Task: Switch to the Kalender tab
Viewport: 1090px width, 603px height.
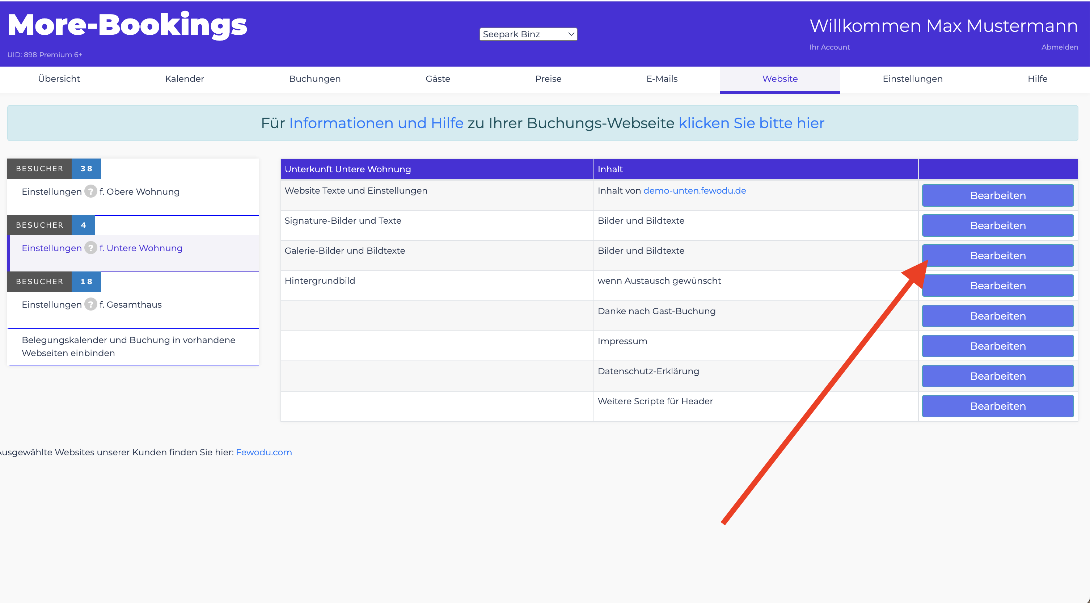Action: click(185, 79)
